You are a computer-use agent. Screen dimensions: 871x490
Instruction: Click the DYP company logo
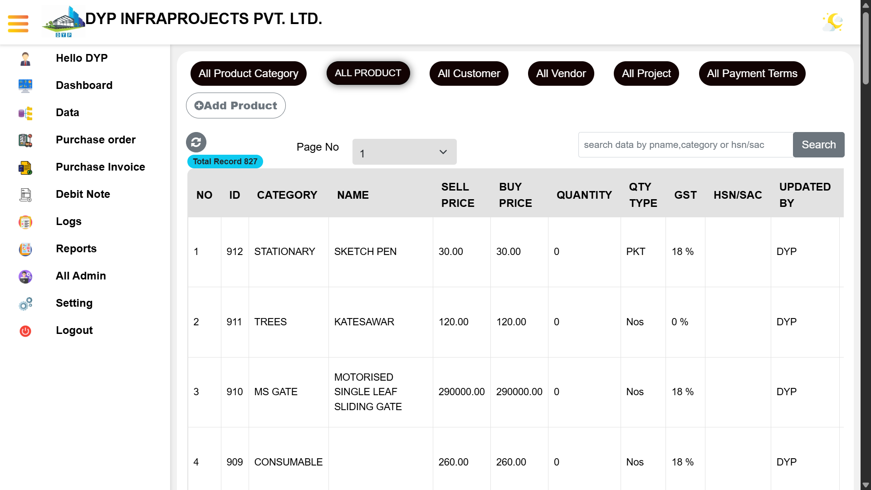tap(64, 21)
